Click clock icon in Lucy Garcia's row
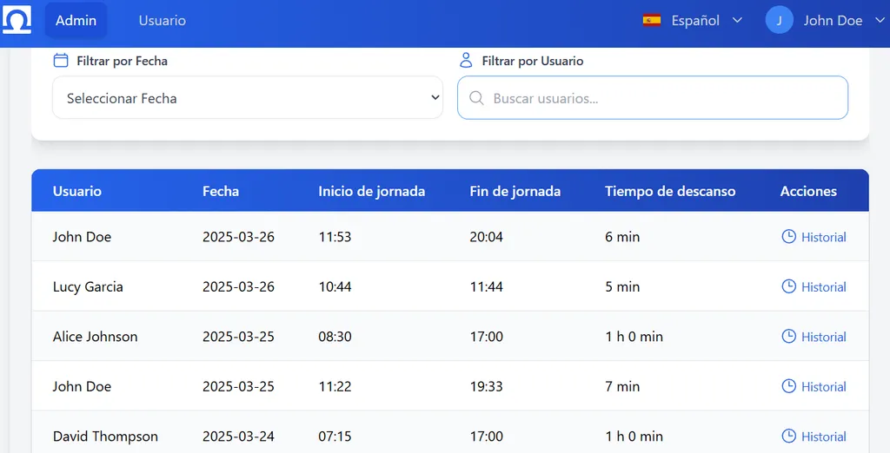The height and width of the screenshot is (453, 890). pos(788,286)
